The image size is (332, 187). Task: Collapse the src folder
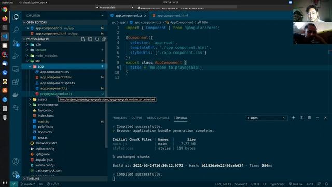[x=27, y=61]
